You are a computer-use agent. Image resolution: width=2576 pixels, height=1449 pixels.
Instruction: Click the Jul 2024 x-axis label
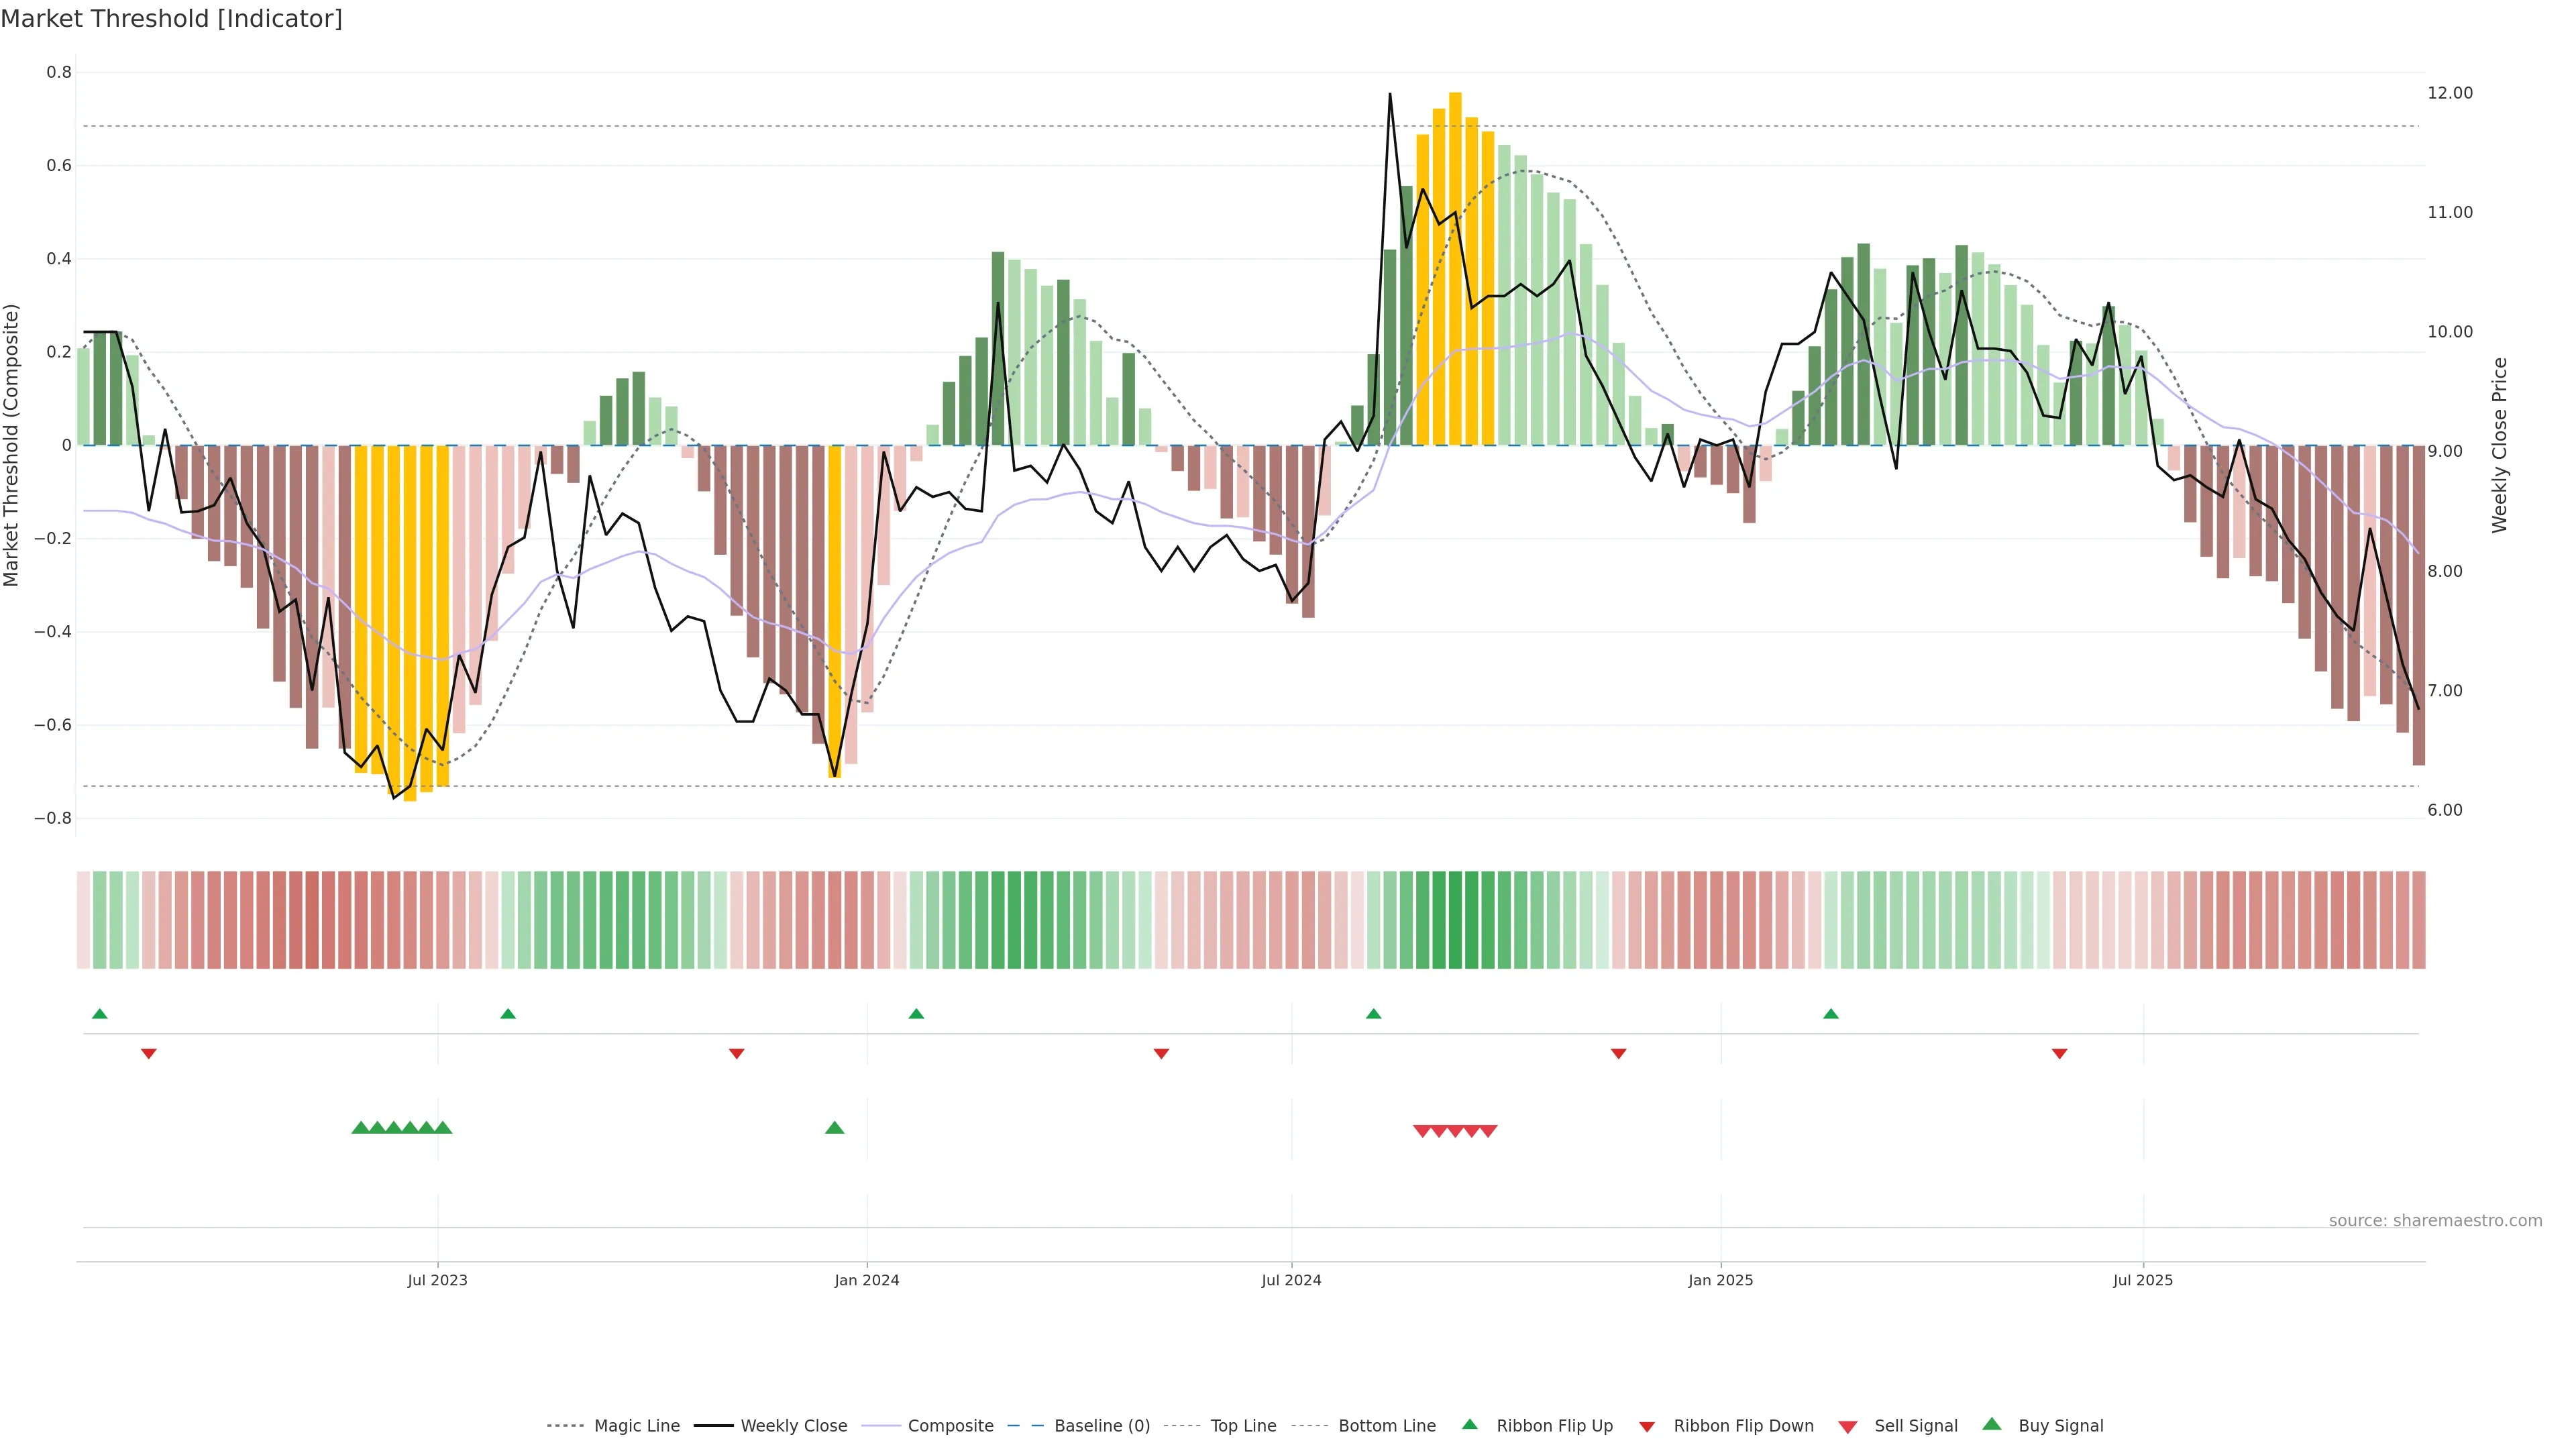pos(1291,1280)
